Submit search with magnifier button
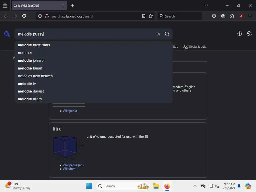This screenshot has width=256, height=192. (167, 34)
